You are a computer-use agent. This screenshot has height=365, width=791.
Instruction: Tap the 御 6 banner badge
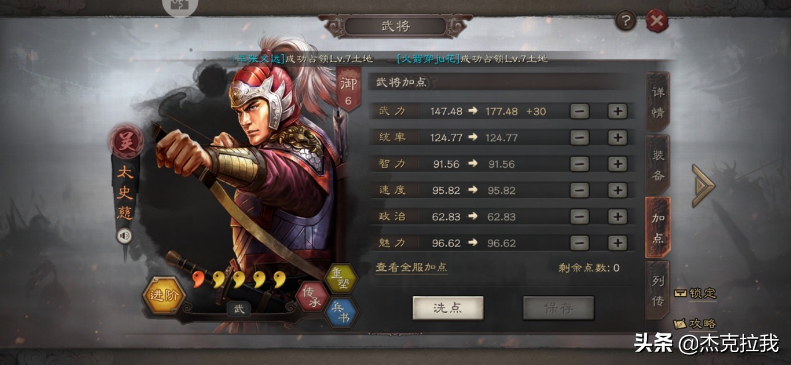[x=349, y=90]
